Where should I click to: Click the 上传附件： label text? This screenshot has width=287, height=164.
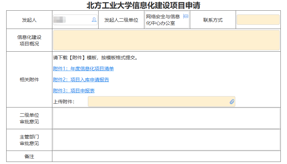64,102
